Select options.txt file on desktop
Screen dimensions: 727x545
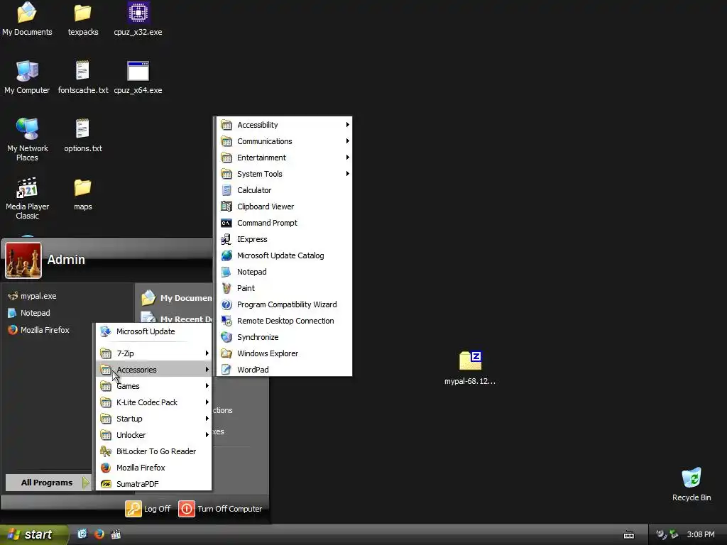click(x=83, y=136)
